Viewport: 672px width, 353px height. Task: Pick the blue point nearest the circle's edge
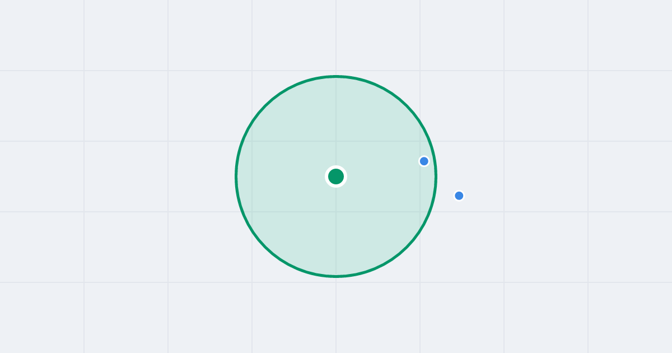click(x=424, y=161)
